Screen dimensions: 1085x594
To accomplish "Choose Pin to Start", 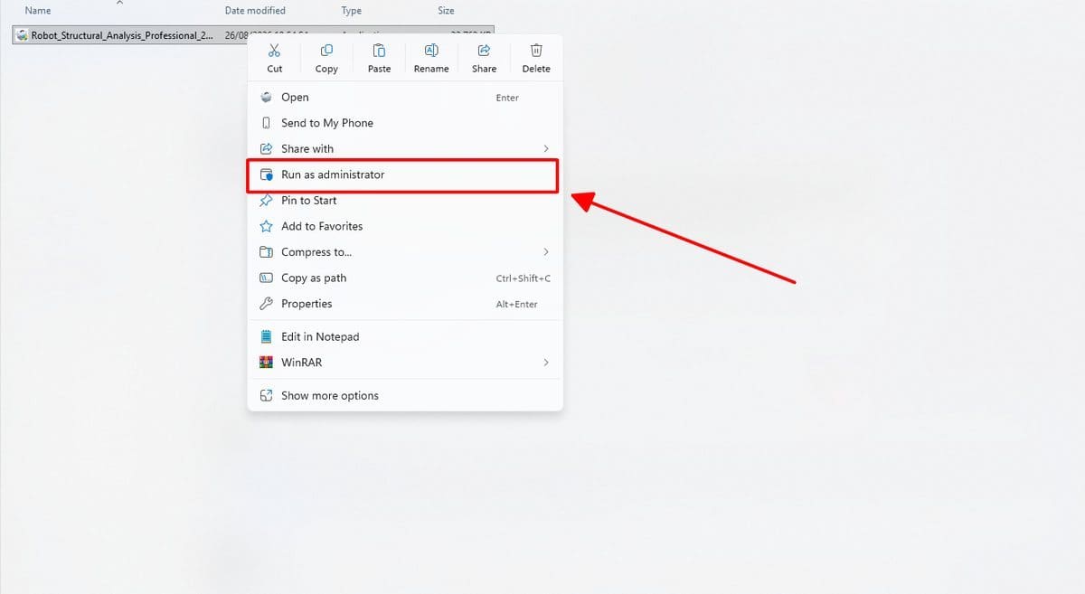I will (405, 201).
